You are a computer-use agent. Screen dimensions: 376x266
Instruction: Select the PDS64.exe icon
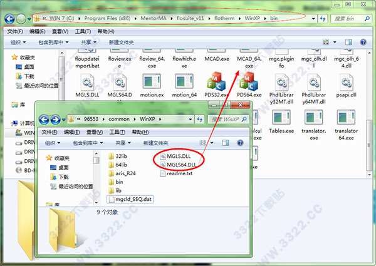tap(249, 81)
